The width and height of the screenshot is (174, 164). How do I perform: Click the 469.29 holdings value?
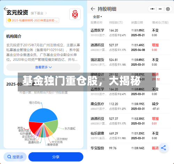[113, 133]
